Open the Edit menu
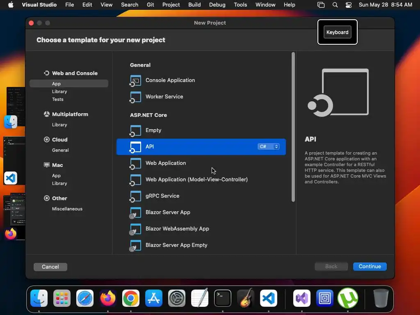 point(87,5)
